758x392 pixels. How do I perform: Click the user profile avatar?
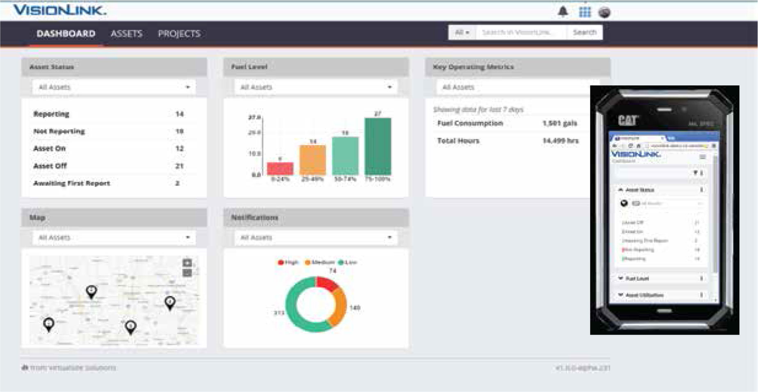coord(604,12)
